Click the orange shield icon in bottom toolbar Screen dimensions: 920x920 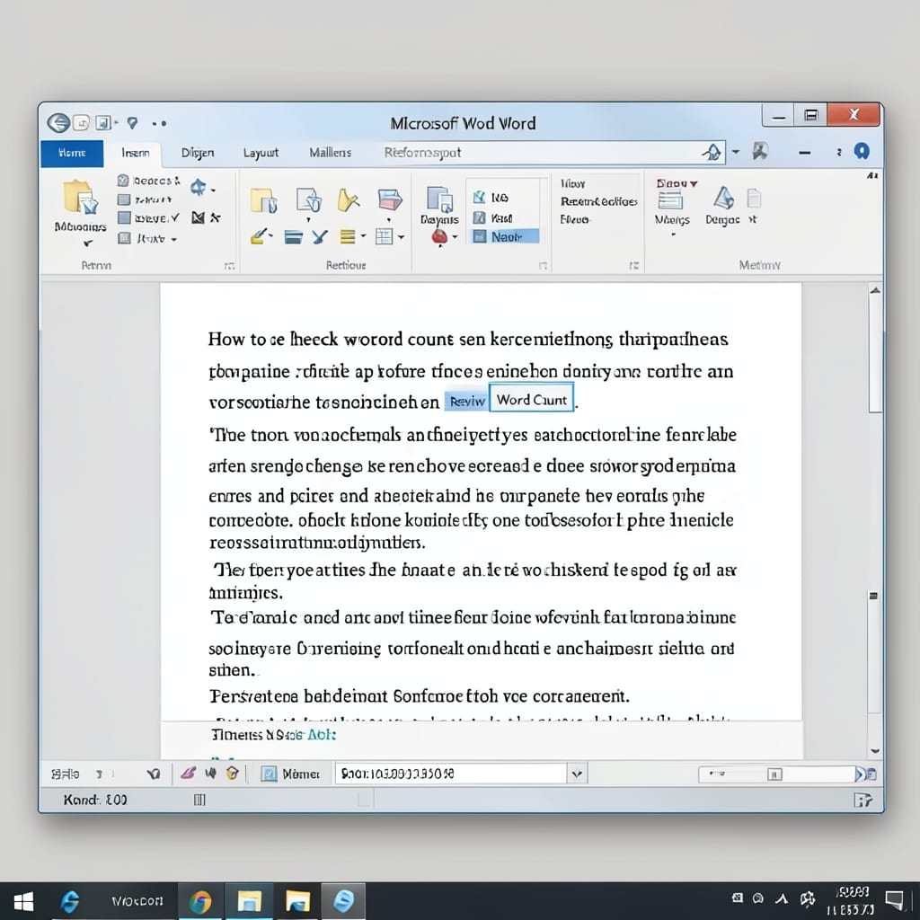point(233,774)
